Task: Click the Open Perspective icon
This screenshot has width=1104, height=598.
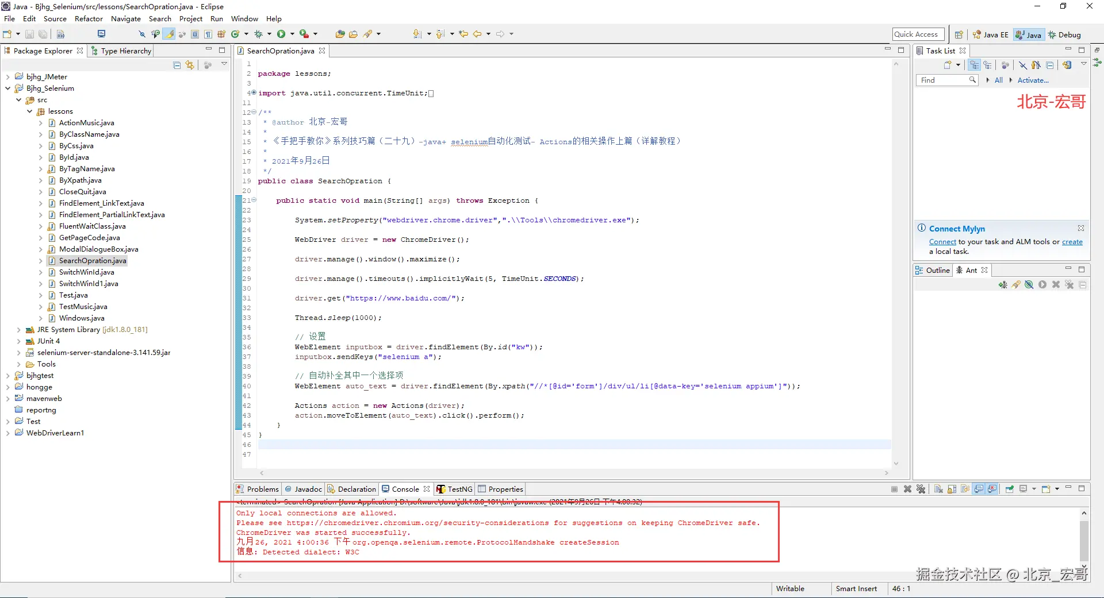Action: coord(959,35)
